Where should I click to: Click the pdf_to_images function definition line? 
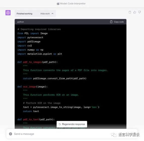pos(38,62)
